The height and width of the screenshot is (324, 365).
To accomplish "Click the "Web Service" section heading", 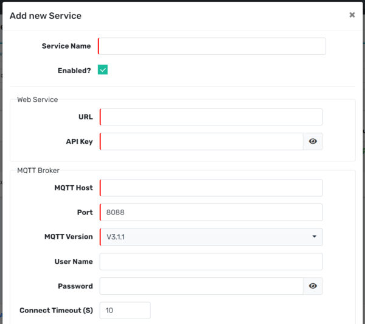I will click(37, 99).
